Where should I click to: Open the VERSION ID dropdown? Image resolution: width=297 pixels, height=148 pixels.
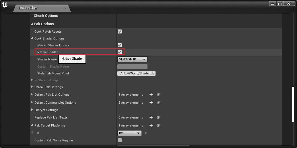(132, 59)
